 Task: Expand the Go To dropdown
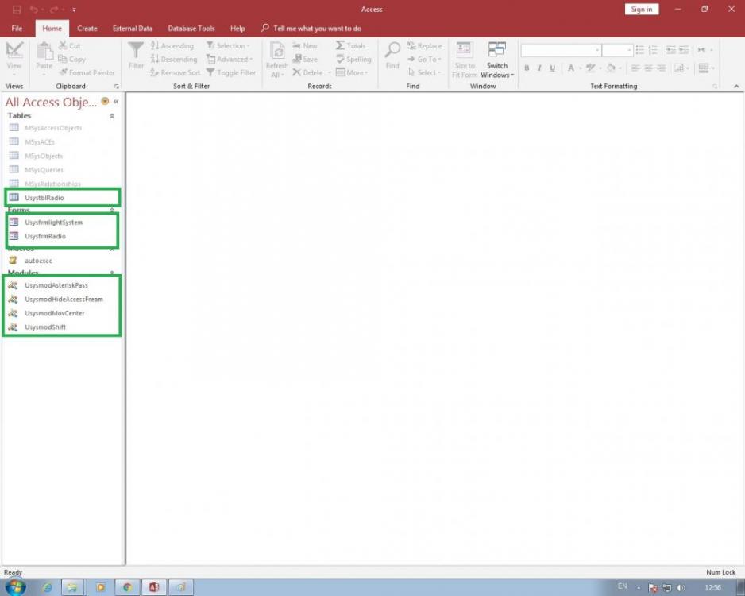424,59
